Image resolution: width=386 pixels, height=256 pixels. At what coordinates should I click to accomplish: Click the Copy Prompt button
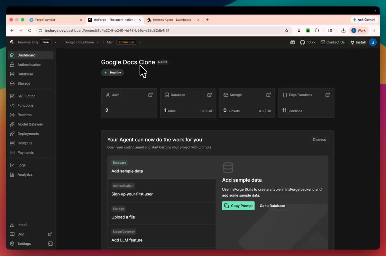238,206
